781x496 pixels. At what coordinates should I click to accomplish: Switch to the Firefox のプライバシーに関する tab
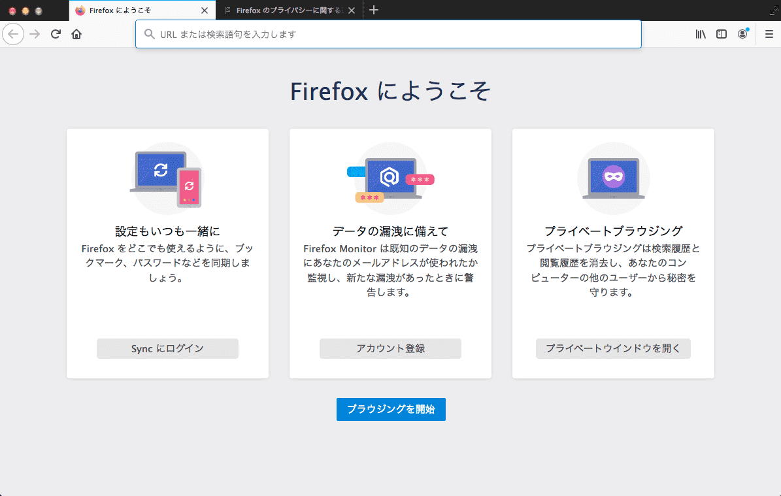290,10
